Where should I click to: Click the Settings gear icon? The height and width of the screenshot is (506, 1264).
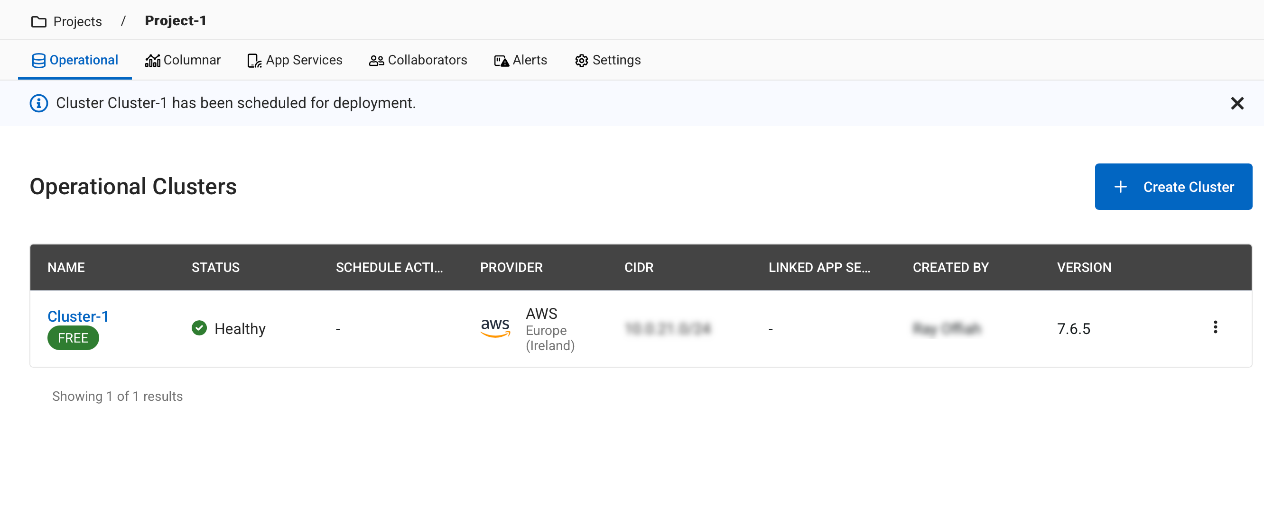point(581,60)
